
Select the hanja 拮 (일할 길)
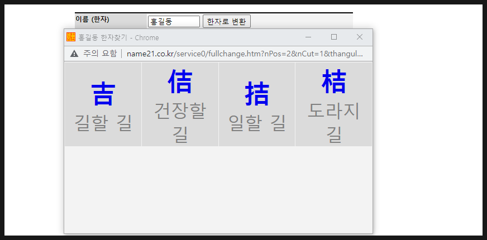(257, 94)
